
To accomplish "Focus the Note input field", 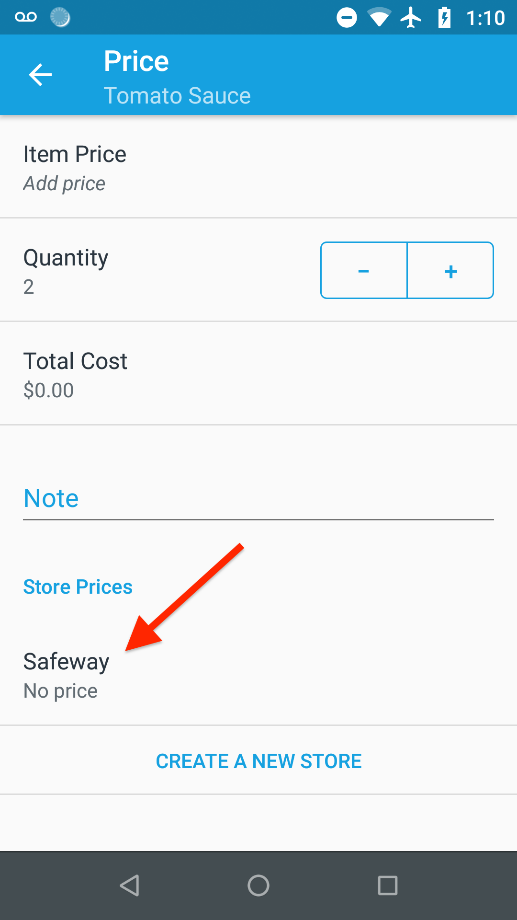I will click(x=258, y=498).
